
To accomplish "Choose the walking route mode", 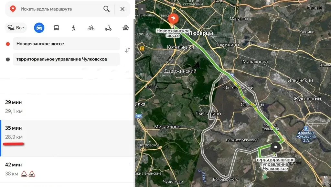I will [74, 28].
